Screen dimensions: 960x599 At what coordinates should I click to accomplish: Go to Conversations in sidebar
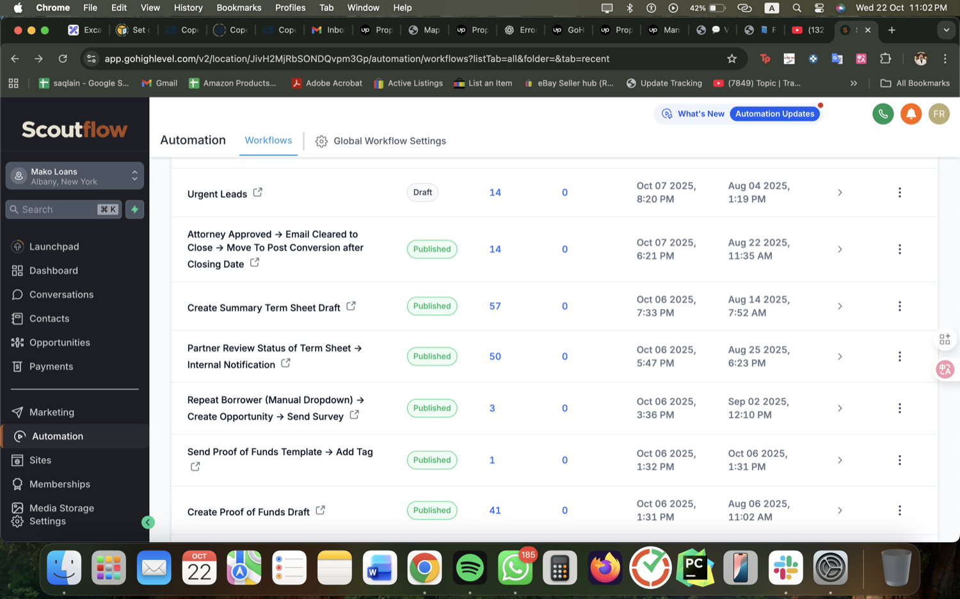click(x=52, y=295)
